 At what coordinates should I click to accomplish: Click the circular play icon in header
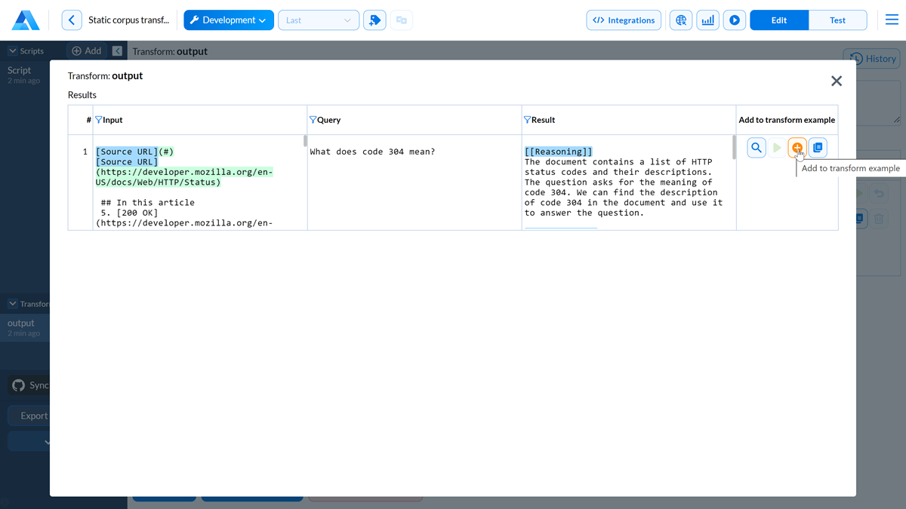point(734,20)
